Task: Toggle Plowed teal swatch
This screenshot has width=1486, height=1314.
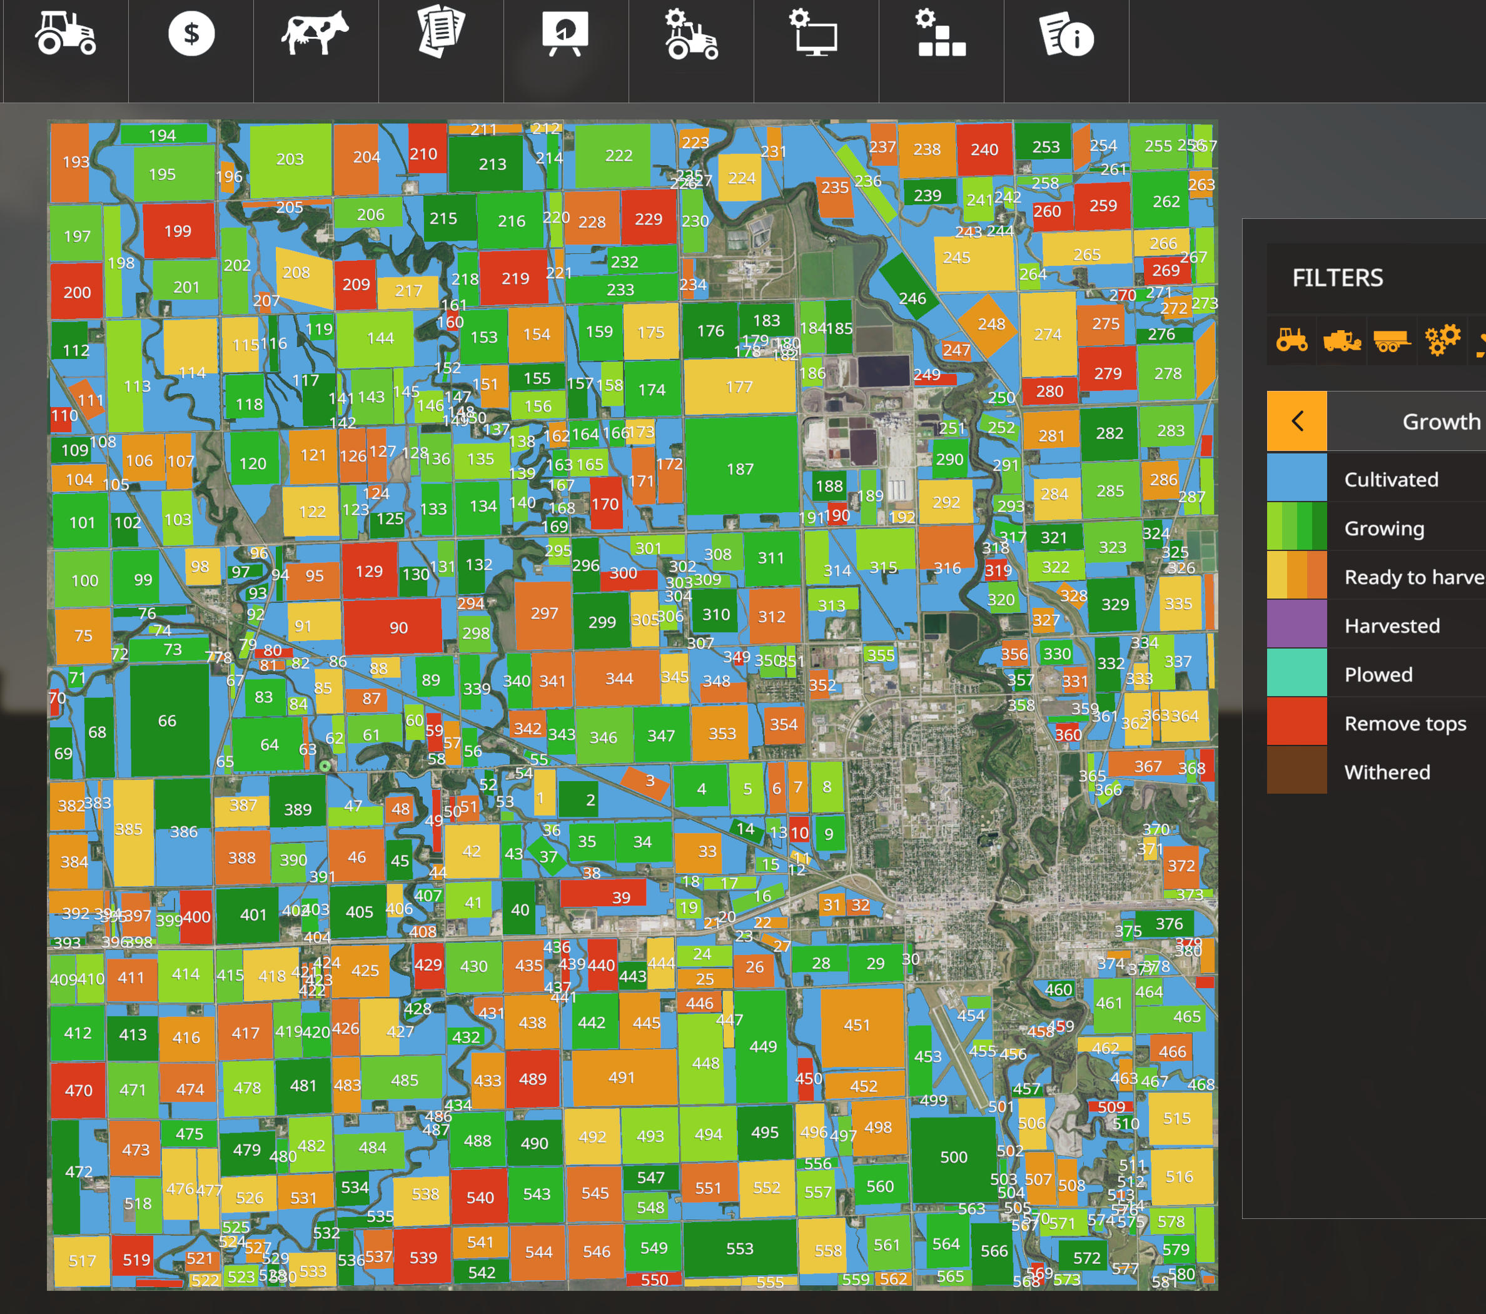Action: pos(1297,672)
